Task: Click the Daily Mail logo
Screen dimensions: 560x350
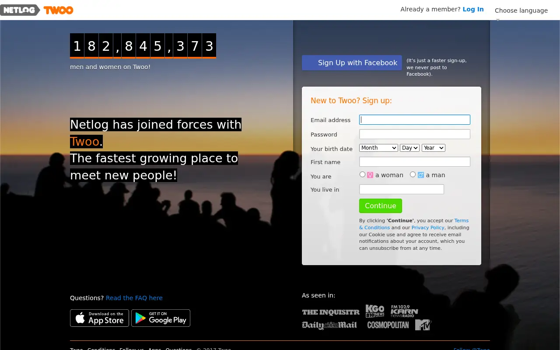Action: coord(329,325)
